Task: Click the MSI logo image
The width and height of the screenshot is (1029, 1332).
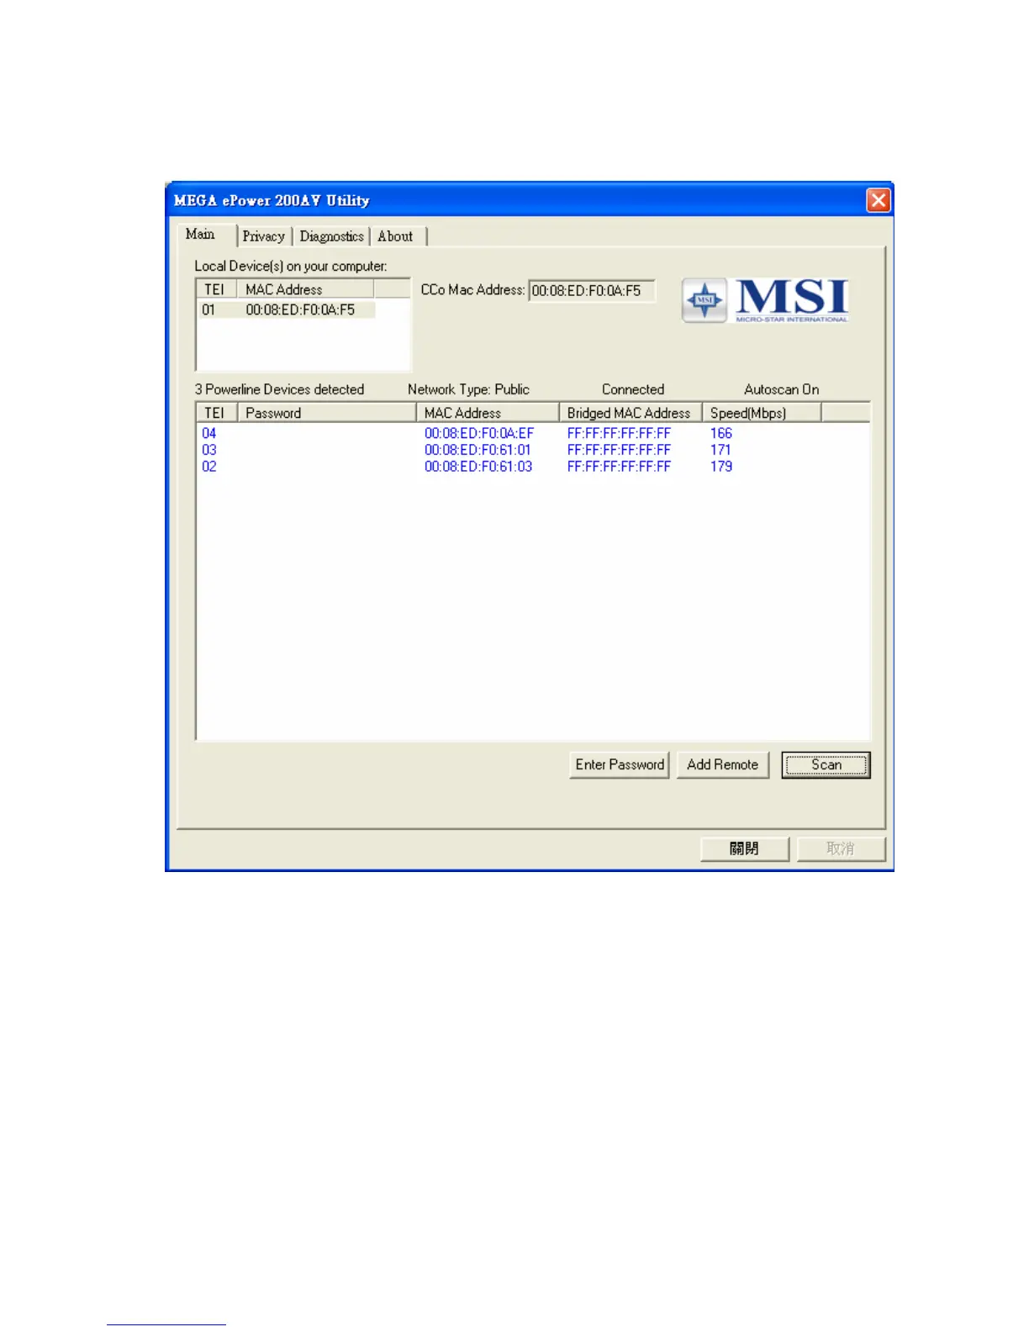Action: click(x=765, y=300)
